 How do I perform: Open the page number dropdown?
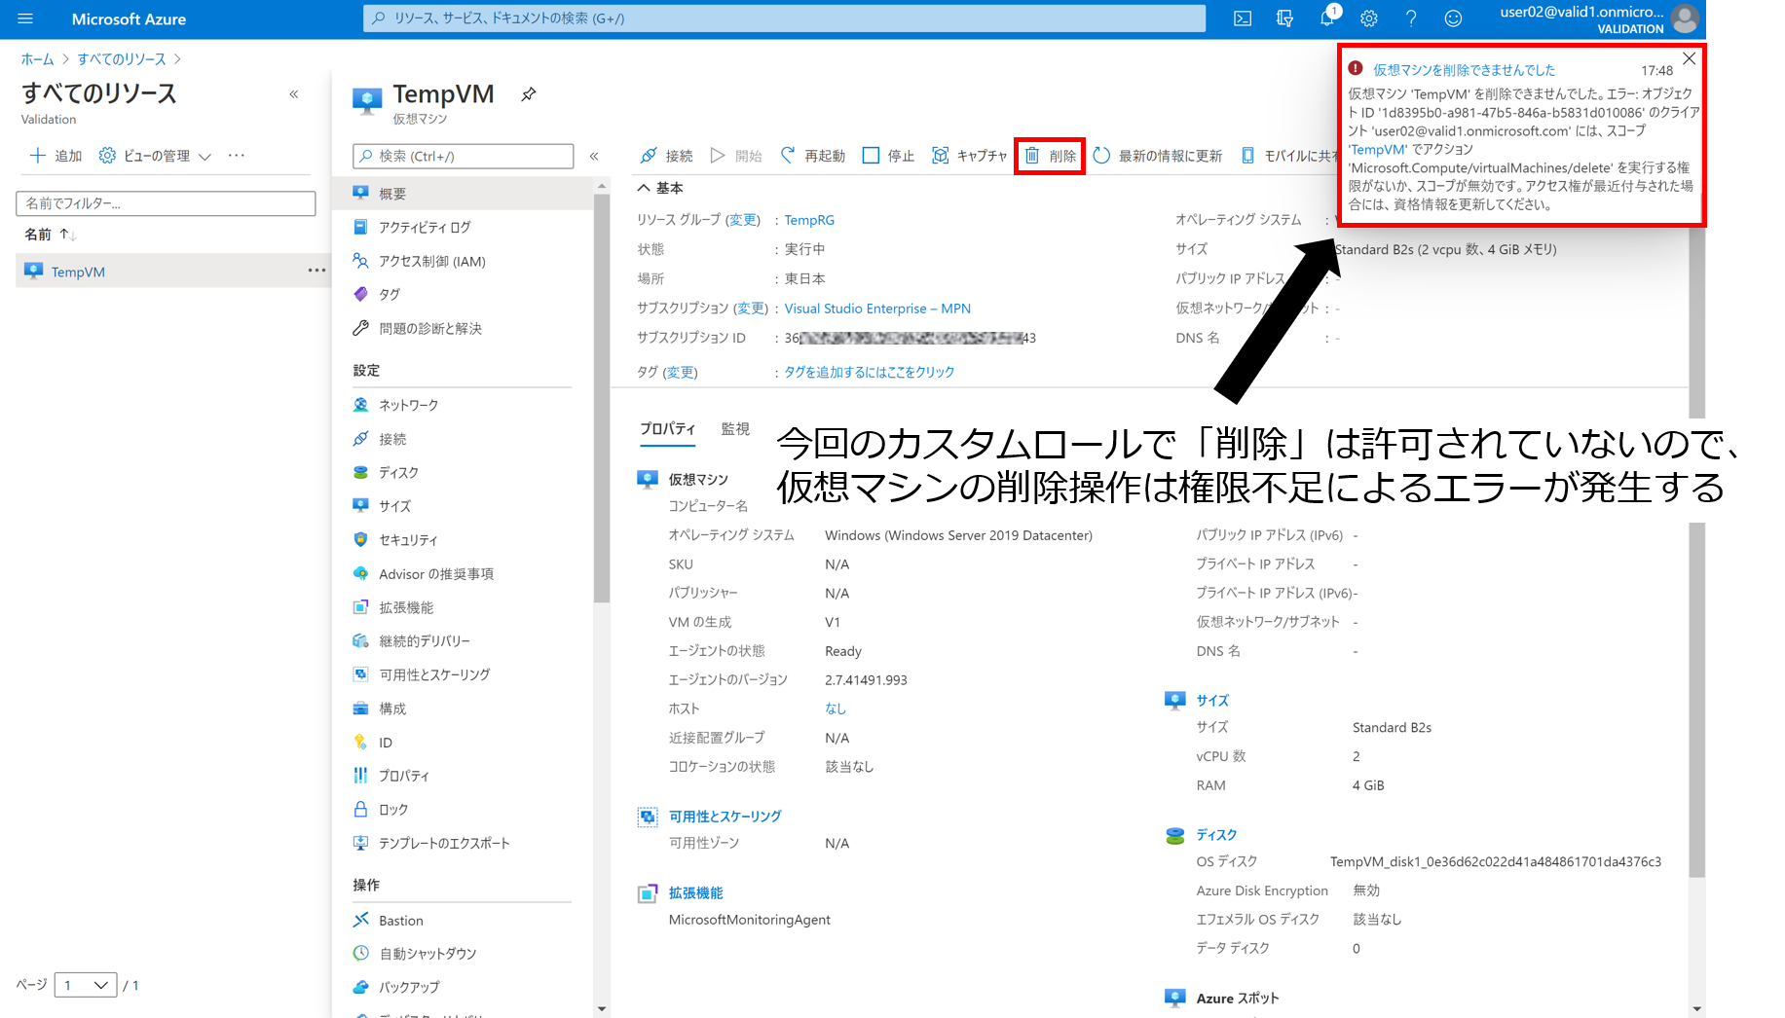coord(86,985)
